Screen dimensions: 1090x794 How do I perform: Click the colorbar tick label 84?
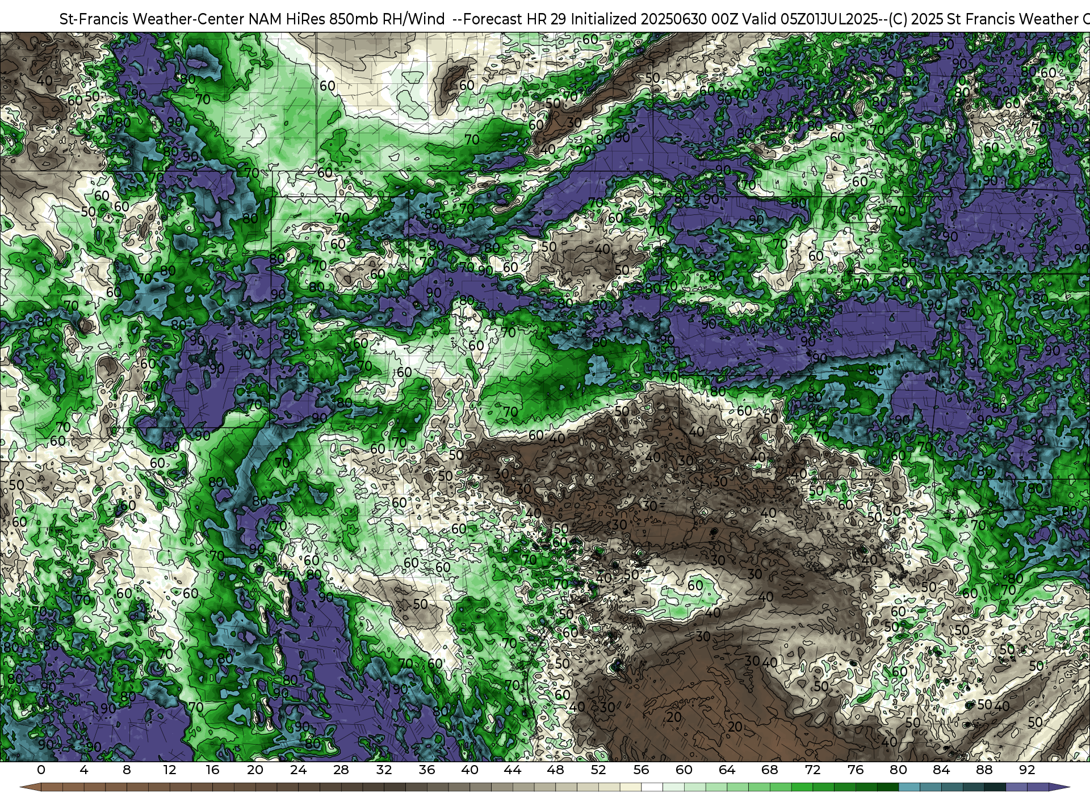[x=941, y=770]
